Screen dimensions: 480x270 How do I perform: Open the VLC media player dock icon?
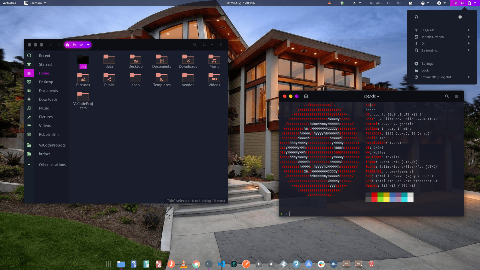click(184, 264)
